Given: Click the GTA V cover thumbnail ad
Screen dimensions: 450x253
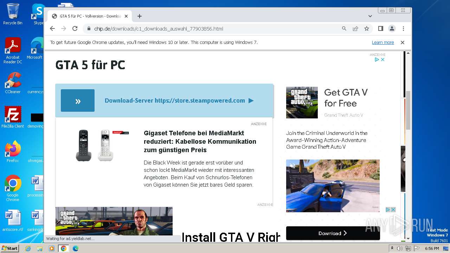Looking at the screenshot, I should (302, 103).
